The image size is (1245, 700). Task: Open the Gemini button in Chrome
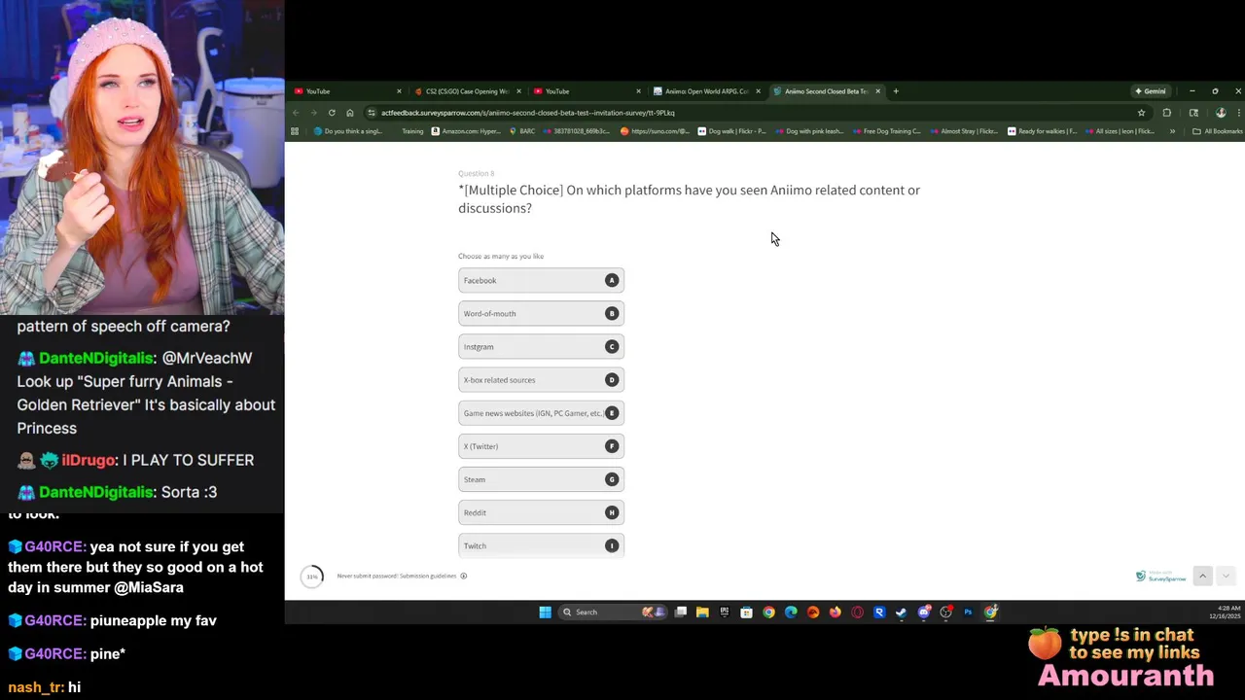pyautogui.click(x=1150, y=91)
